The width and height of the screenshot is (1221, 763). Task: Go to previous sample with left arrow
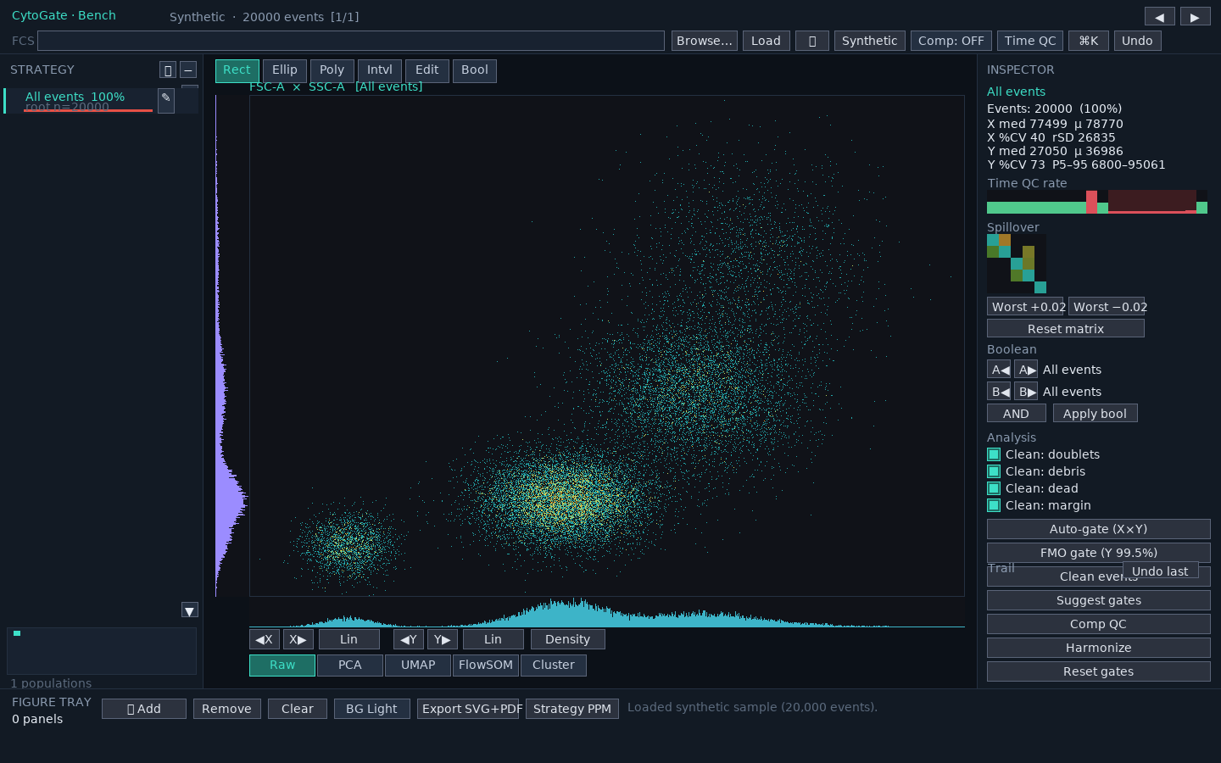pyautogui.click(x=1160, y=17)
